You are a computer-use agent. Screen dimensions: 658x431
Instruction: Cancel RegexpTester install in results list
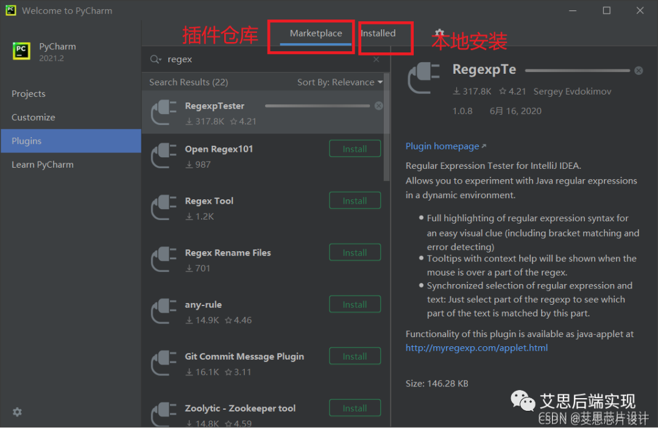[x=379, y=106]
